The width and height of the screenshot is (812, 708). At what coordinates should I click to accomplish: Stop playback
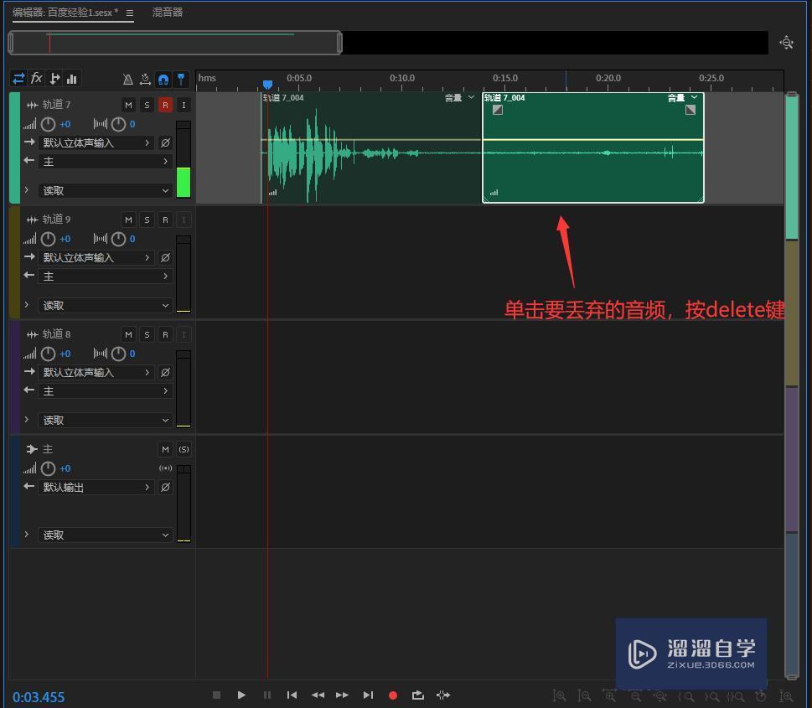[216, 695]
